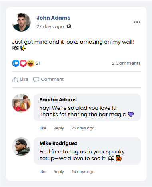Screen dimensions: 152x187
Task: Click the laughing face reaction icon
Action: [31, 63]
